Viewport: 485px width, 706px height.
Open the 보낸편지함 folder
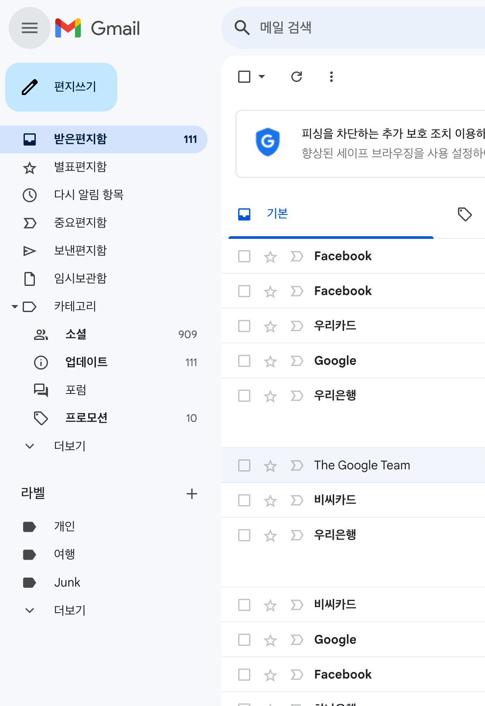click(104, 251)
